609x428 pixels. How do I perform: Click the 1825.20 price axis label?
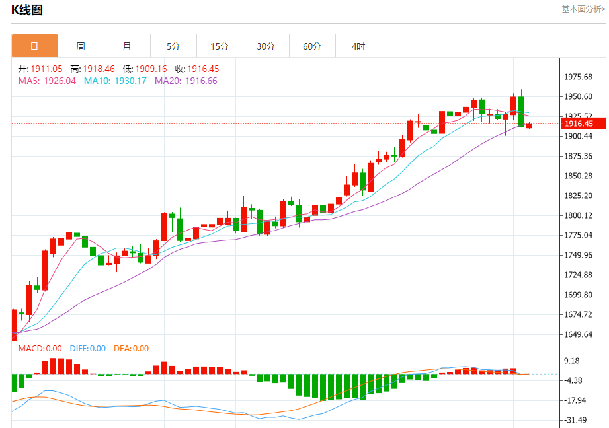coord(578,196)
